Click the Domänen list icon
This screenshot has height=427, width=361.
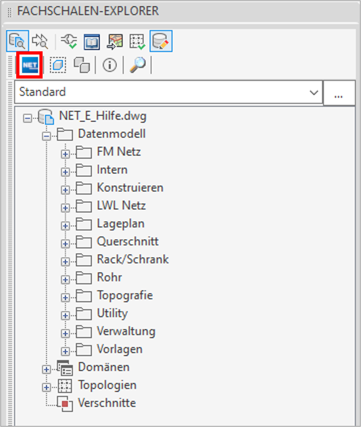(x=65, y=368)
